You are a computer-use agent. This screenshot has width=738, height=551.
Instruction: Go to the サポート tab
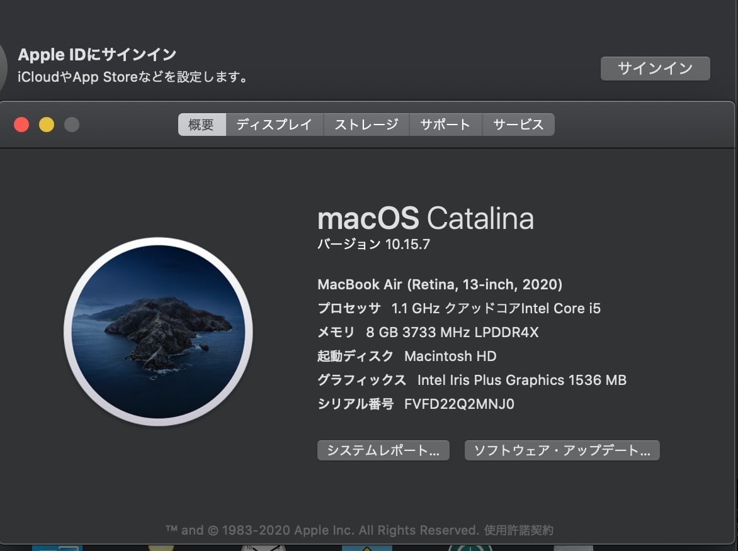pos(445,125)
